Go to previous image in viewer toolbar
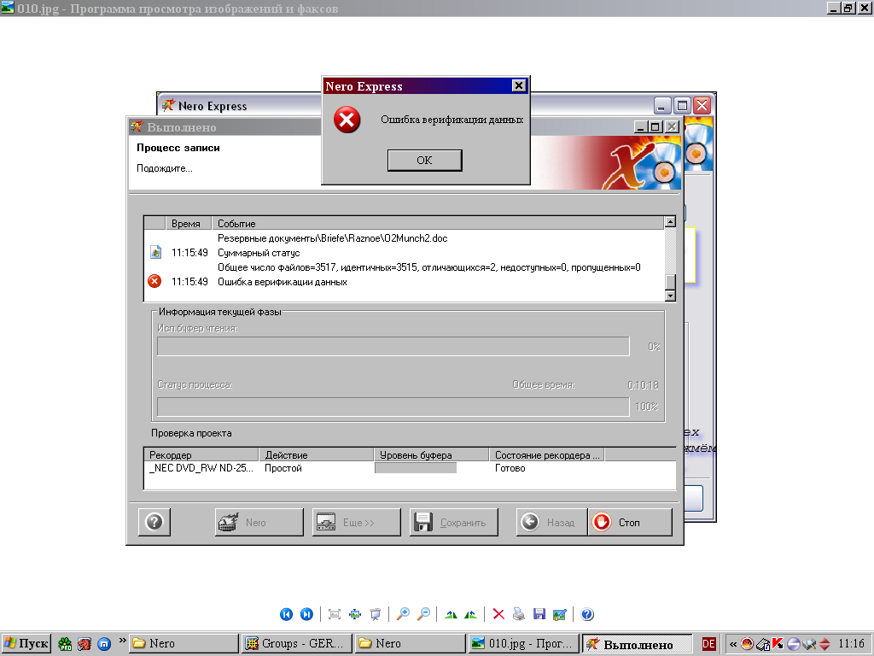The width and height of the screenshot is (874, 656). pyautogui.click(x=286, y=614)
